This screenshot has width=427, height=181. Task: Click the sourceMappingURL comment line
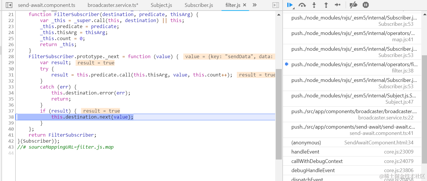pos(65,147)
